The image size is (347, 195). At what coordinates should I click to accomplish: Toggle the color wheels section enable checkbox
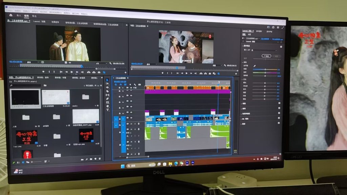coord(279,113)
